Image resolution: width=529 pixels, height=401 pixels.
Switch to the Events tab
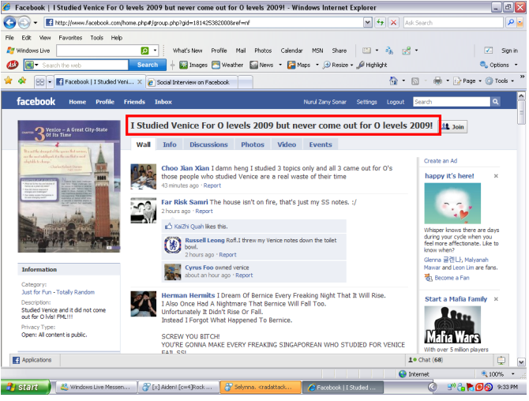pos(321,144)
